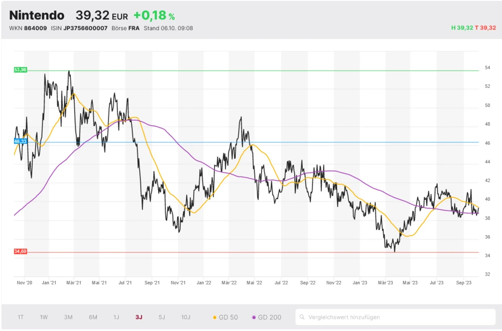Click the daily high H 39,32 value
The height and width of the screenshot is (331, 502).
click(x=462, y=28)
